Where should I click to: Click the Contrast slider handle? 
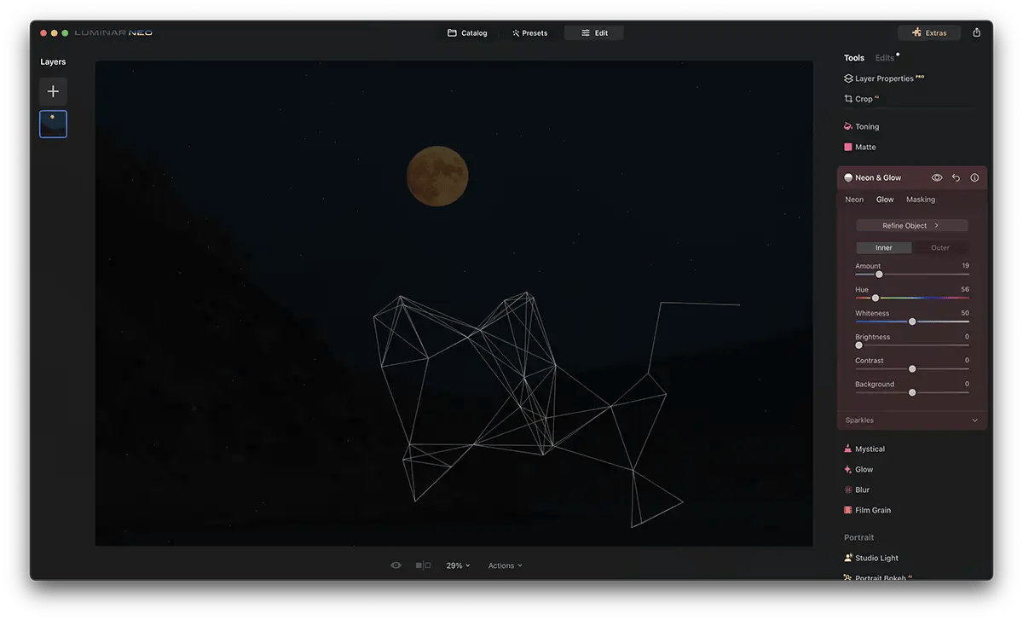pyautogui.click(x=912, y=368)
